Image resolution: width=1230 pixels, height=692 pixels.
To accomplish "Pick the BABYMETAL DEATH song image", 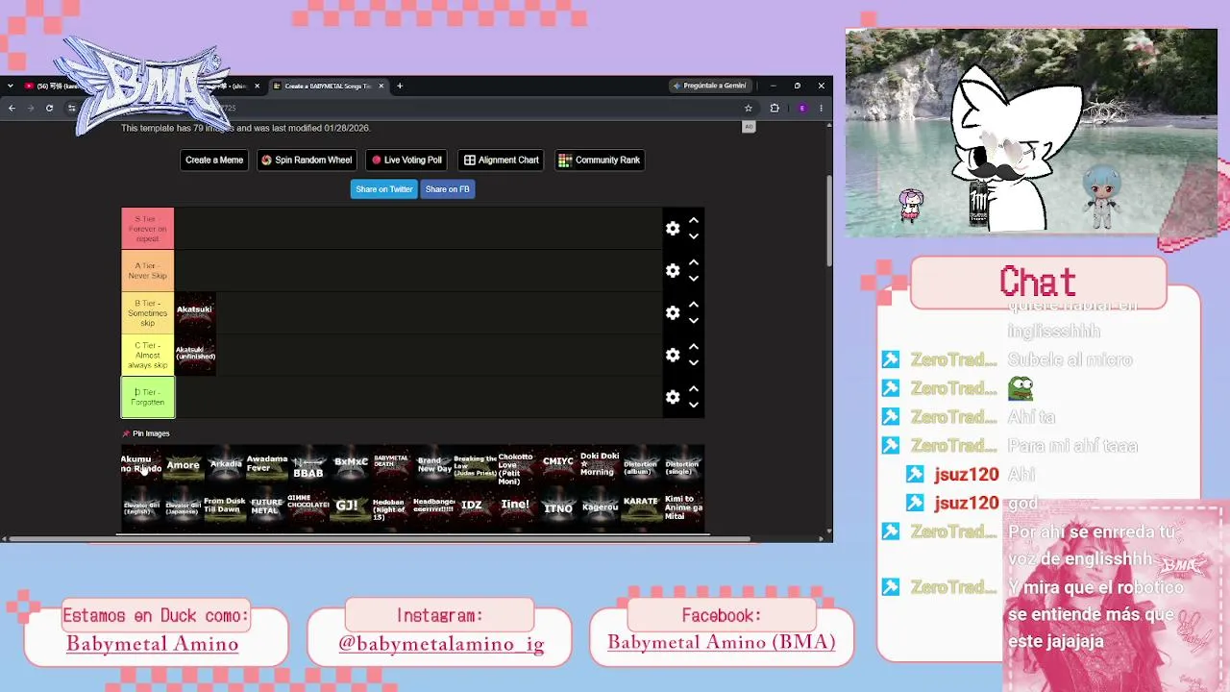I will tap(391, 465).
